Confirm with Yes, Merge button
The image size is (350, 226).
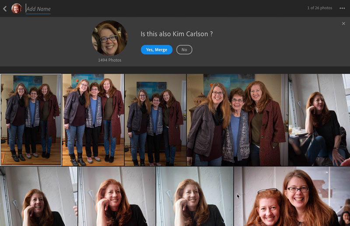[x=157, y=49]
